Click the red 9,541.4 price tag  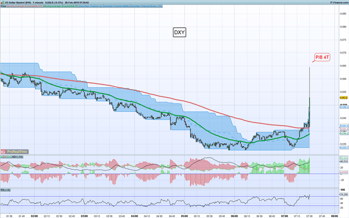(x=344, y=129)
